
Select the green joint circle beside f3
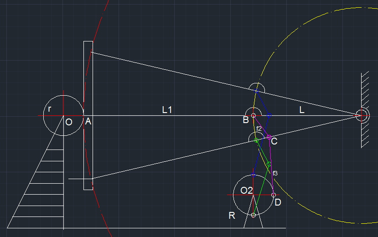269,164
